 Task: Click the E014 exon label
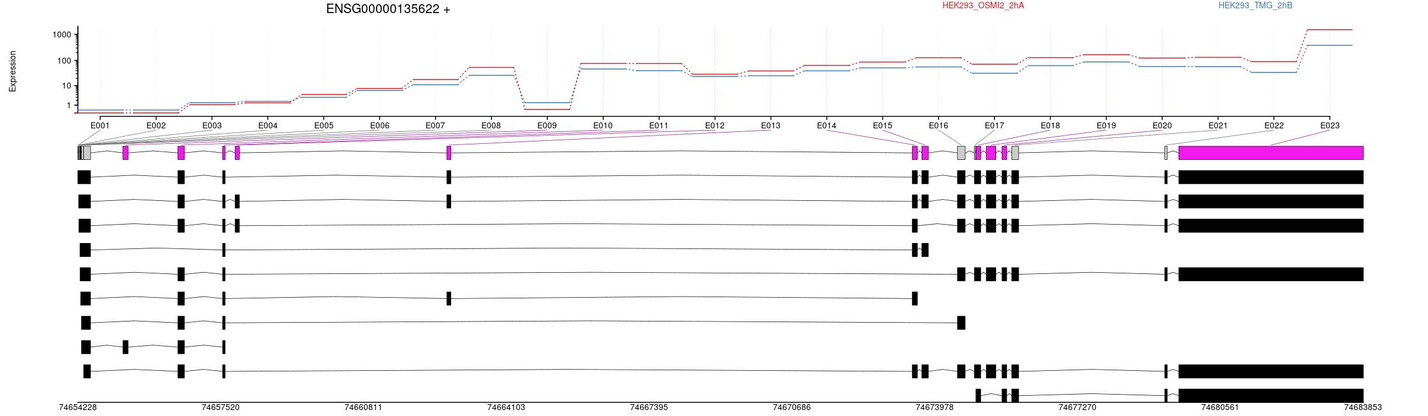[x=826, y=125]
